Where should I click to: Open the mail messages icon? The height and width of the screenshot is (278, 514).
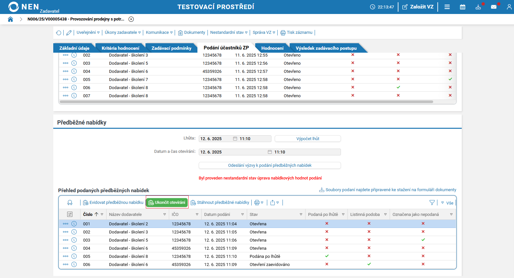coord(494,7)
